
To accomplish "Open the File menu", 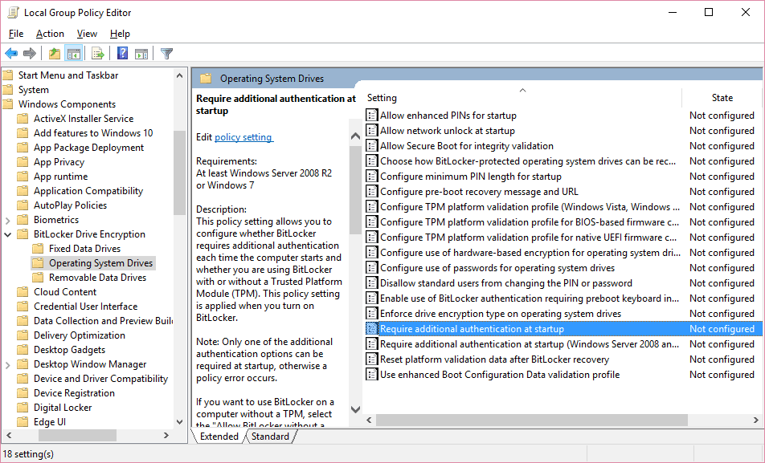I will tap(15, 34).
